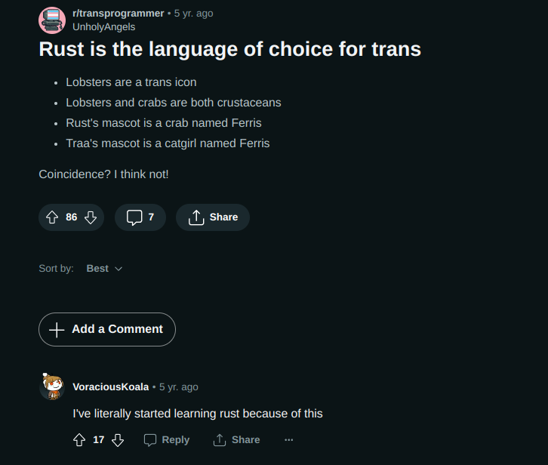Visit the r/transprogrammer subreddit link
The image size is (548, 465).
pyautogui.click(x=118, y=14)
